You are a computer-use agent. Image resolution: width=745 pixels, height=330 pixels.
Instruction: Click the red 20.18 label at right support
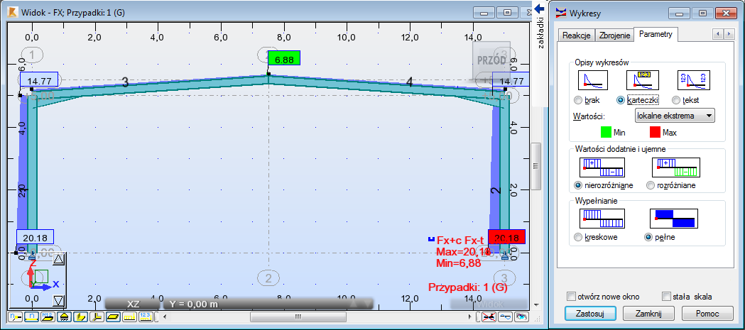point(506,237)
